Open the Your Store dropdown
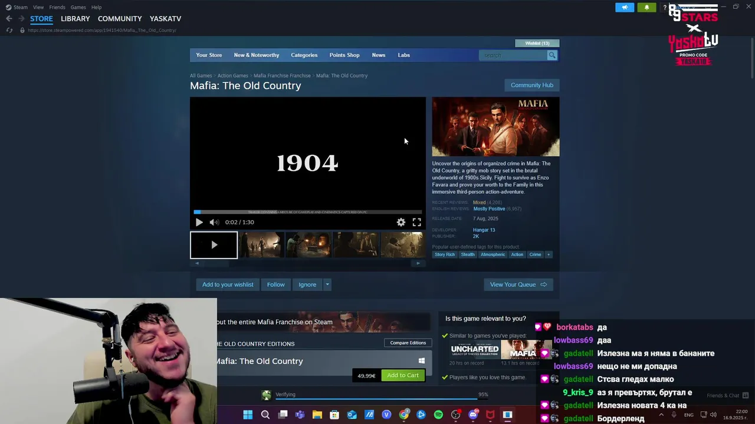Viewport: 755px width, 424px height. [x=209, y=55]
